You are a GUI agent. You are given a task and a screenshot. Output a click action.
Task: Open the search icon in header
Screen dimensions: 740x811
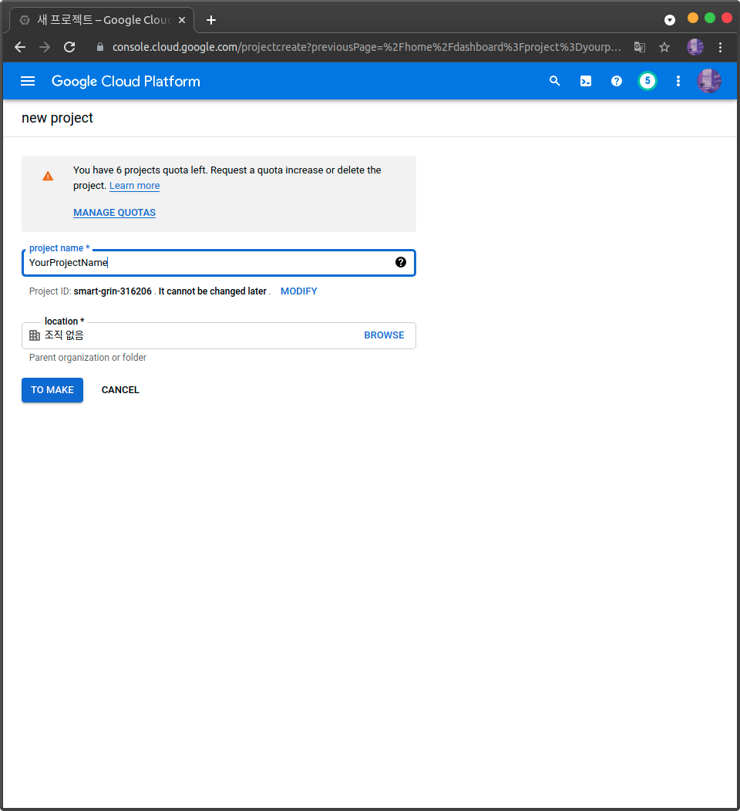[554, 81]
